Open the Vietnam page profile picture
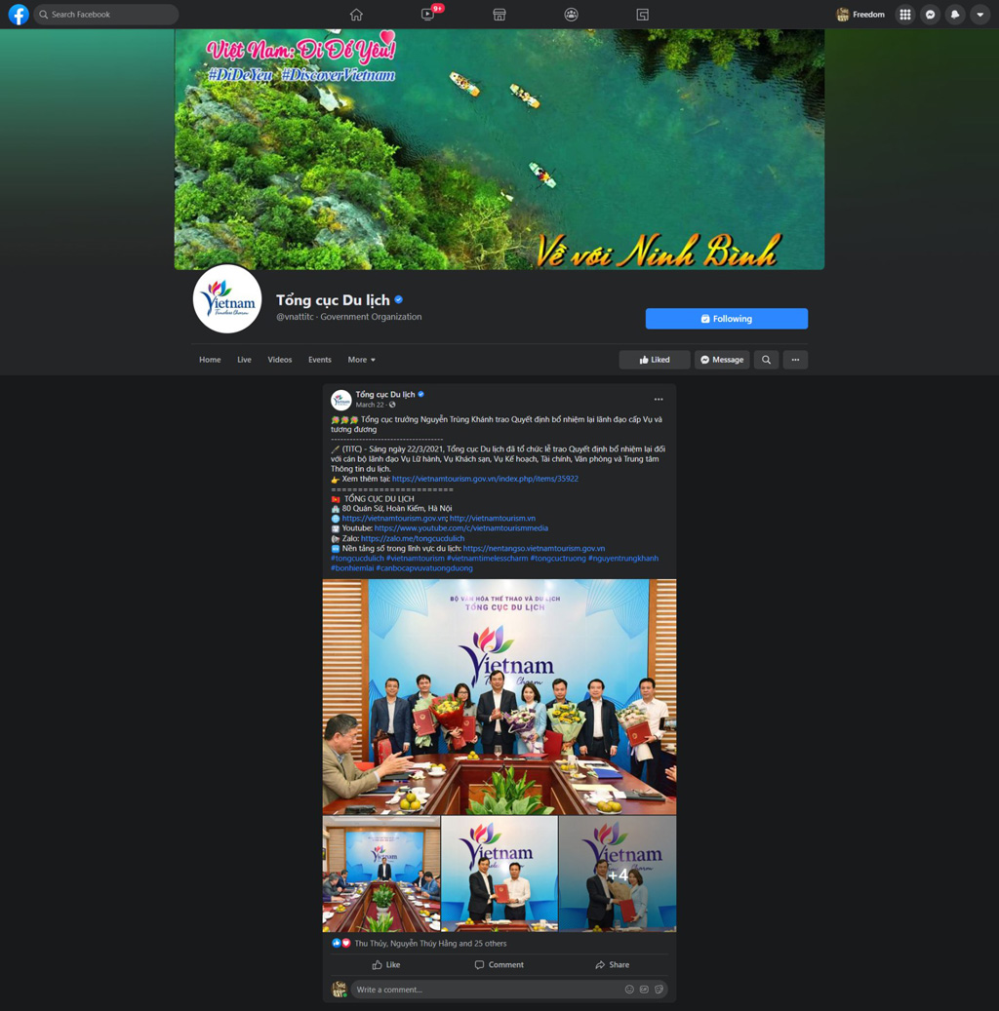Viewport: 999px width, 1011px height. tap(227, 298)
